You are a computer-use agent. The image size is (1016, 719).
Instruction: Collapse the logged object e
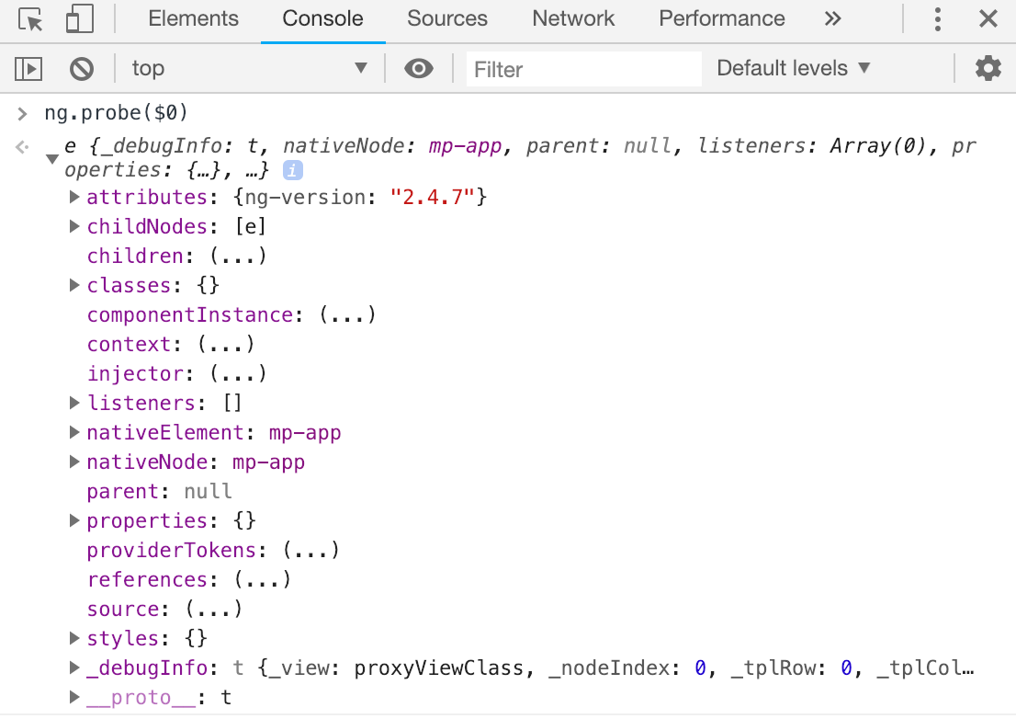pos(52,159)
